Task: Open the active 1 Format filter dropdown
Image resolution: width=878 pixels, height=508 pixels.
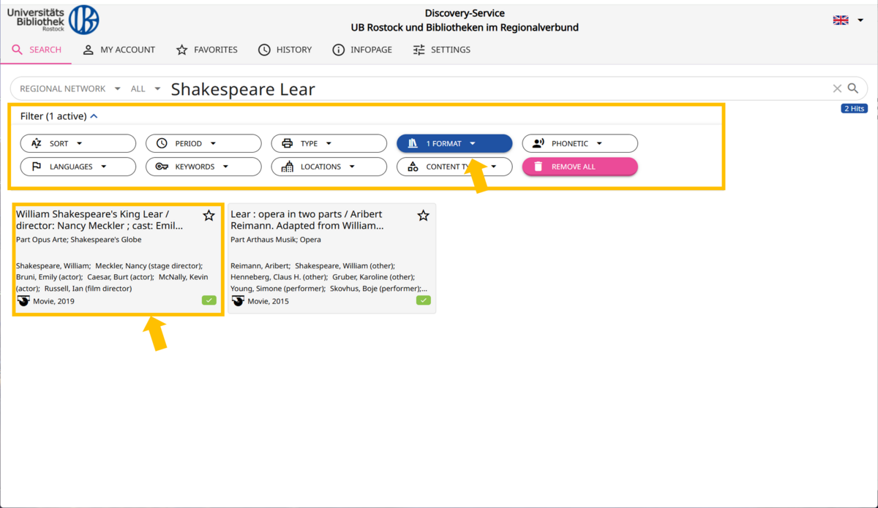Action: pos(454,143)
